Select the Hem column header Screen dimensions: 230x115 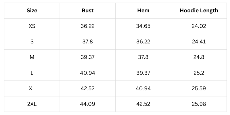click(x=143, y=11)
